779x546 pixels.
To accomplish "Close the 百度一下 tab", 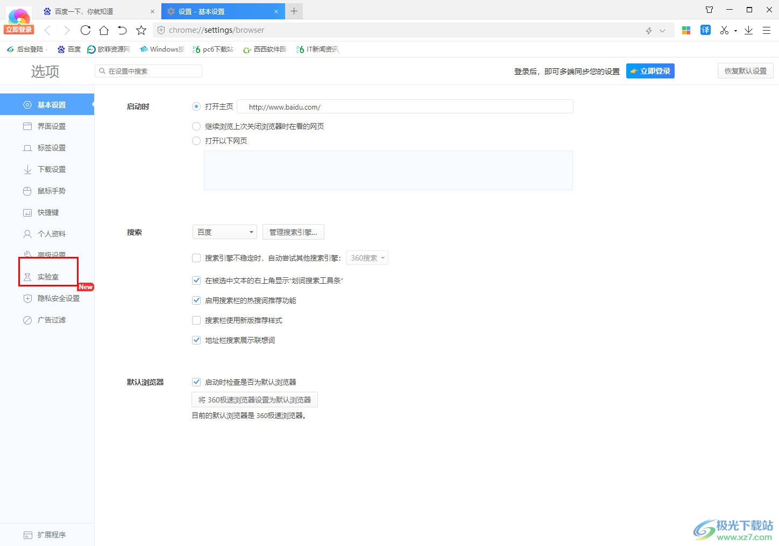I will [x=152, y=11].
